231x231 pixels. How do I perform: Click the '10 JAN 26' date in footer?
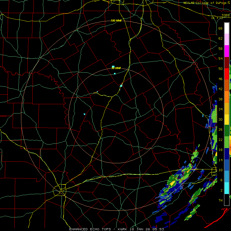[140, 229]
